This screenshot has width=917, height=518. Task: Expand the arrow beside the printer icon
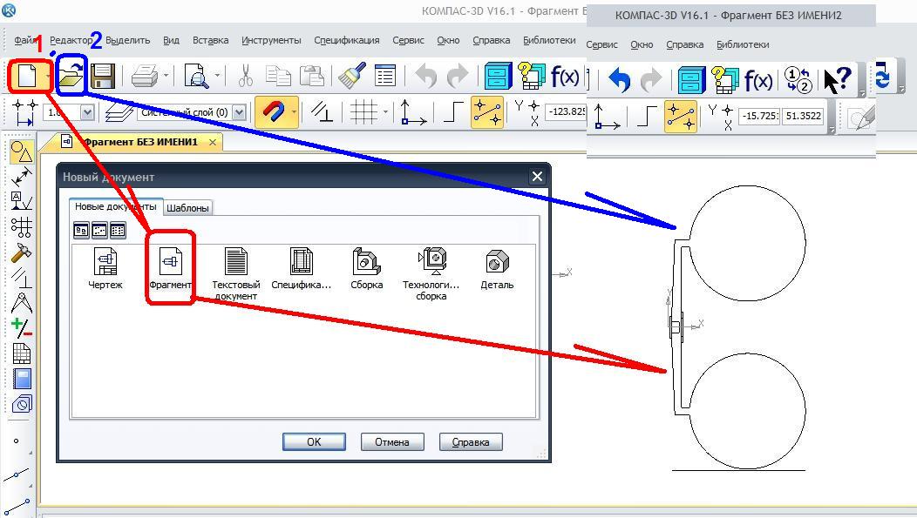tap(166, 76)
